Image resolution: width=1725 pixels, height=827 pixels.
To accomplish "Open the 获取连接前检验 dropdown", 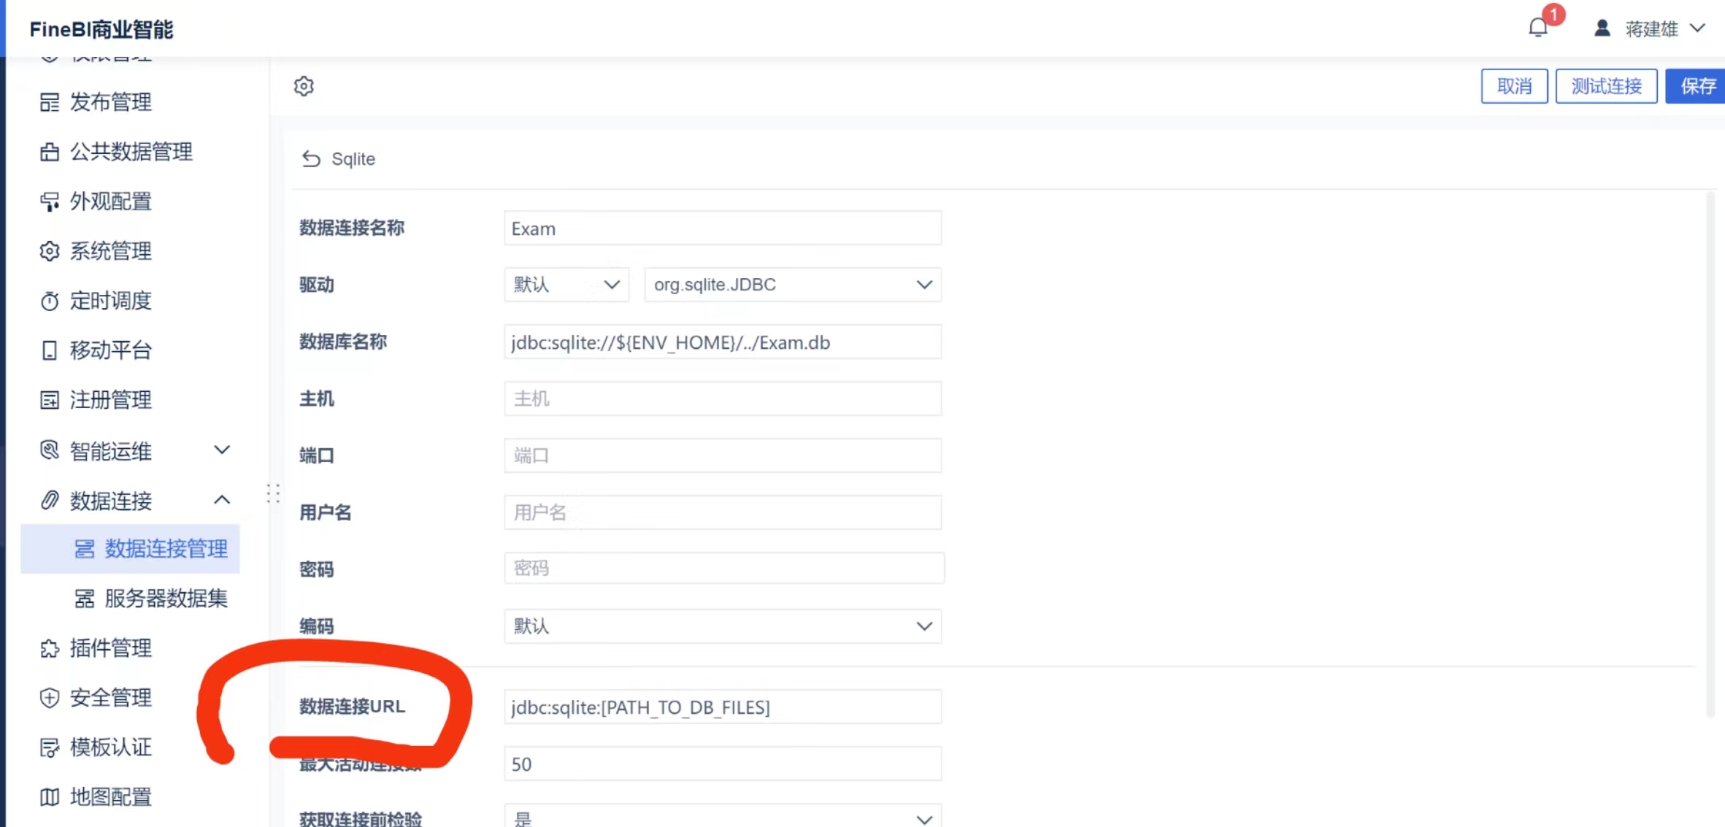I will coord(723,816).
